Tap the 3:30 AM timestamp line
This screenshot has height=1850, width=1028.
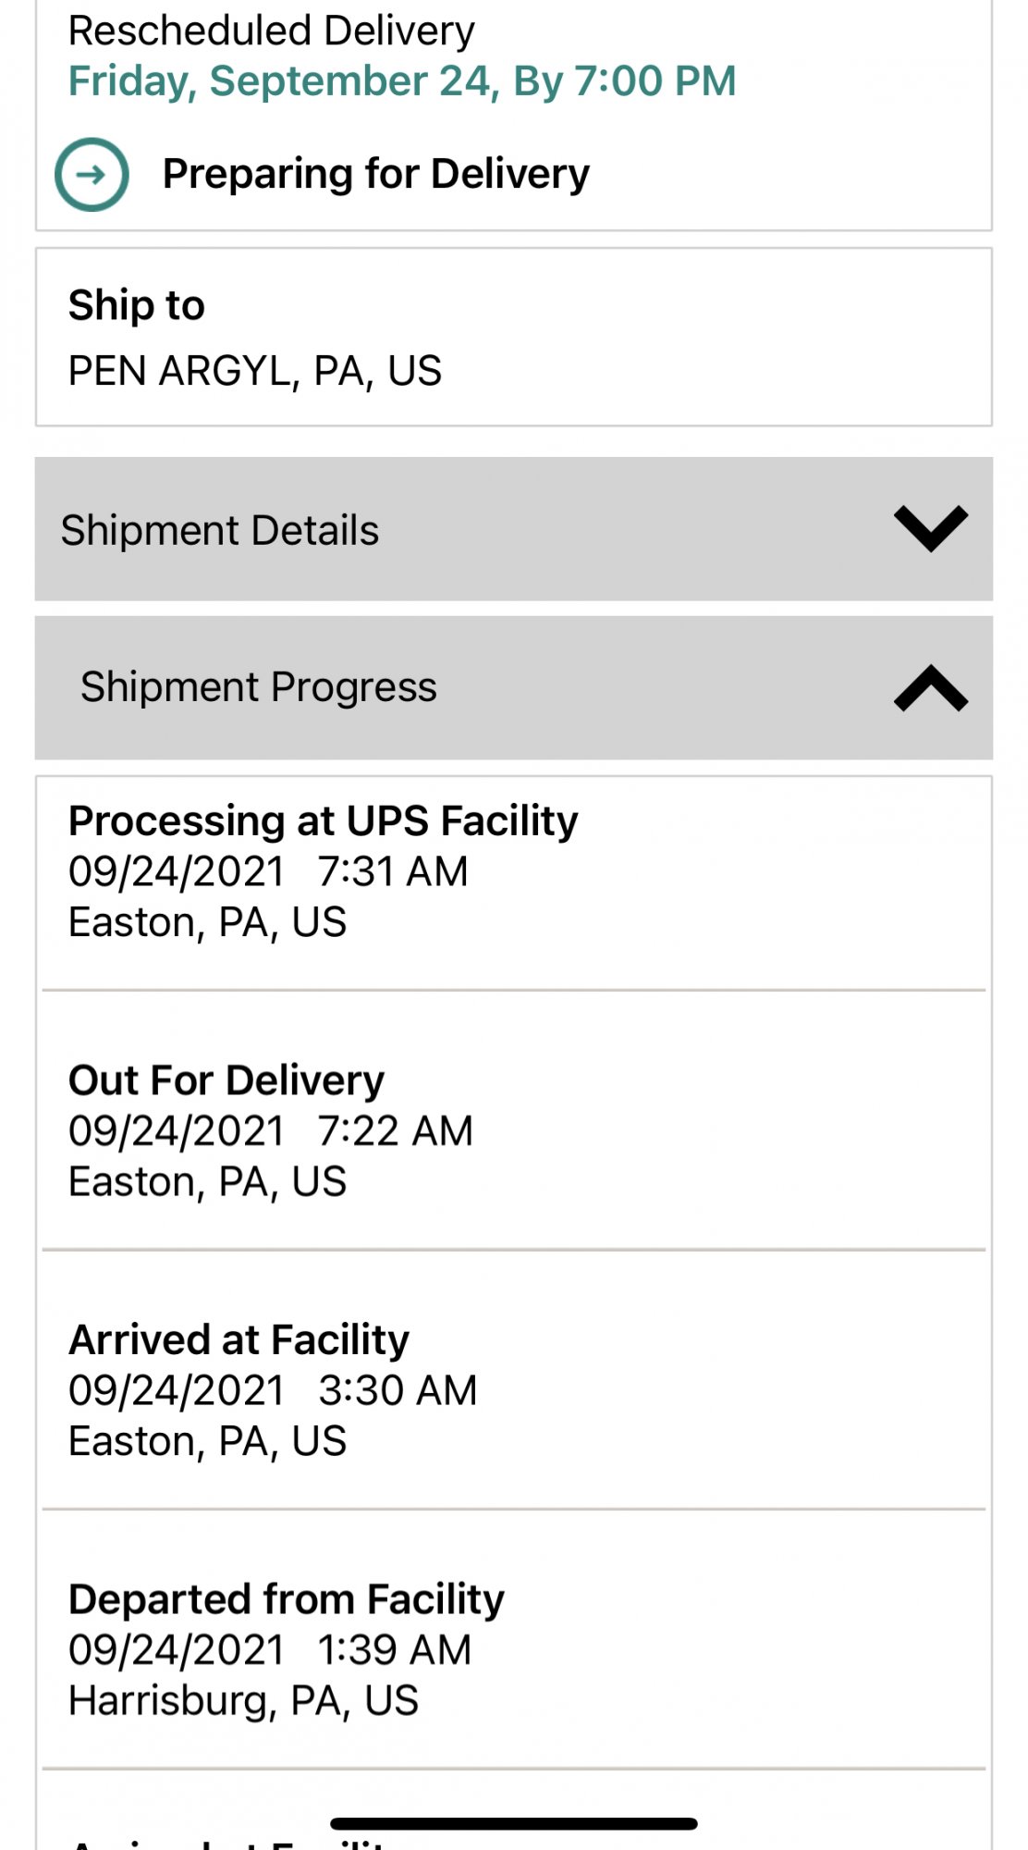point(273,1390)
